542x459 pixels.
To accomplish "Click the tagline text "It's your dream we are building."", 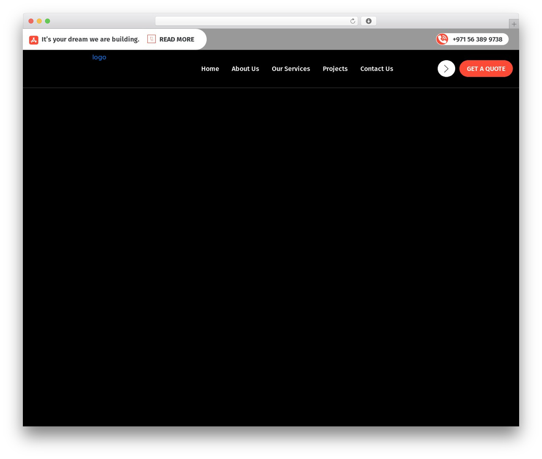I will pyautogui.click(x=90, y=39).
